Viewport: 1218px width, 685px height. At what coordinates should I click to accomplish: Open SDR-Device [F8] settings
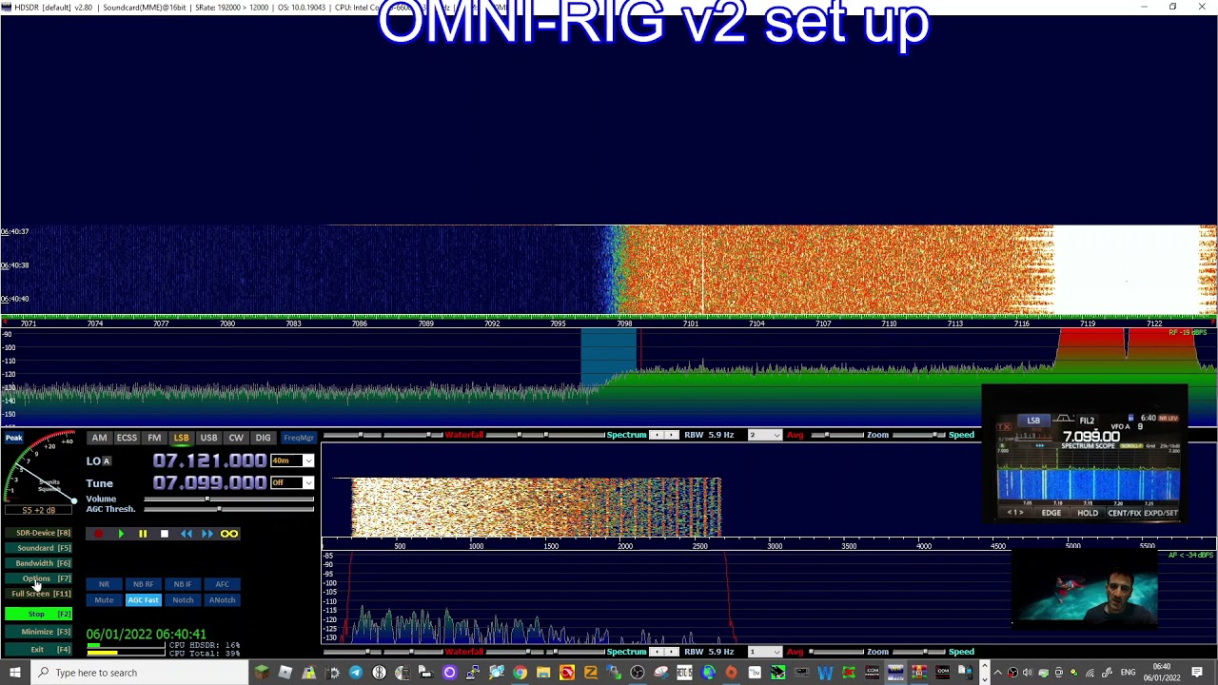(x=38, y=533)
